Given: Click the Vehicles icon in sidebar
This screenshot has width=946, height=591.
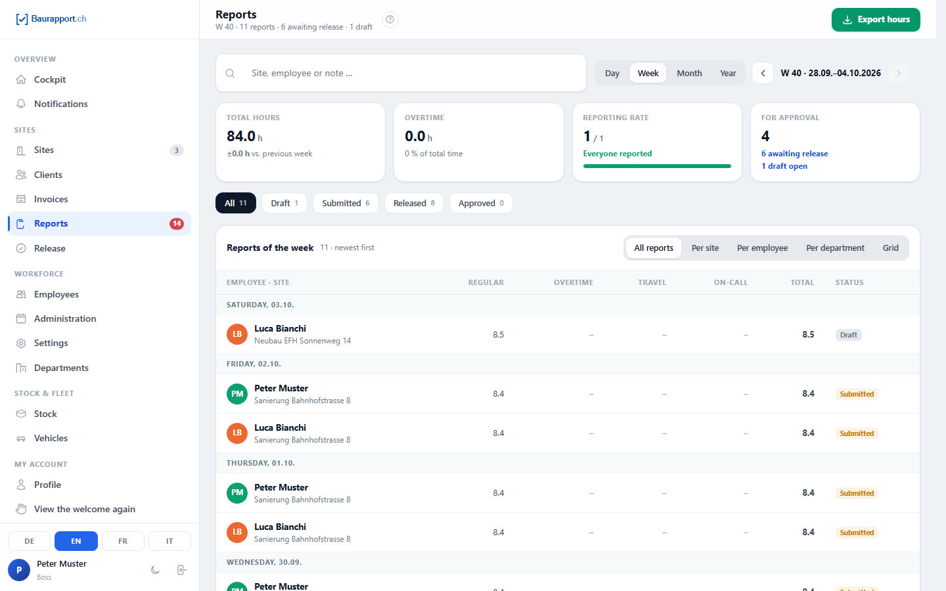Looking at the screenshot, I should point(21,438).
